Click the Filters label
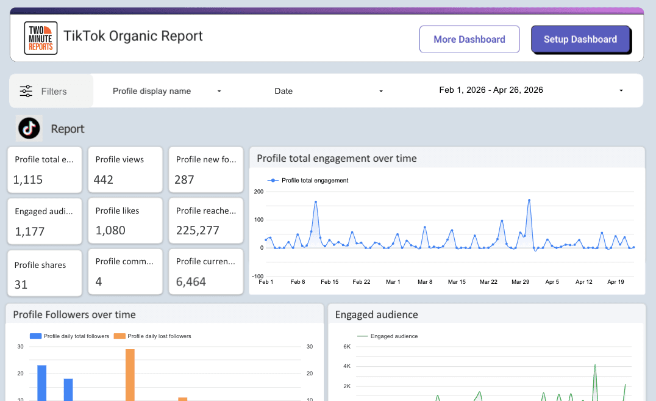The image size is (656, 401). 54,92
